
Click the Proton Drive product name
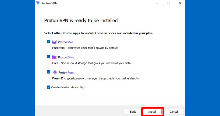tap(66, 57)
